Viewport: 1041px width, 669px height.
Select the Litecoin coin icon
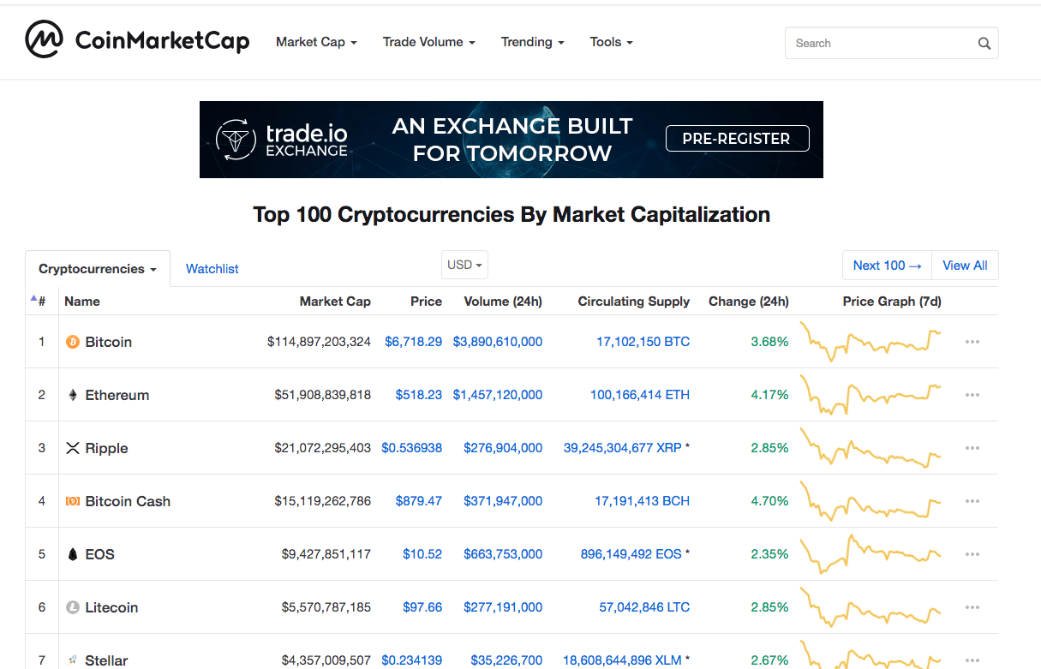tap(73, 607)
